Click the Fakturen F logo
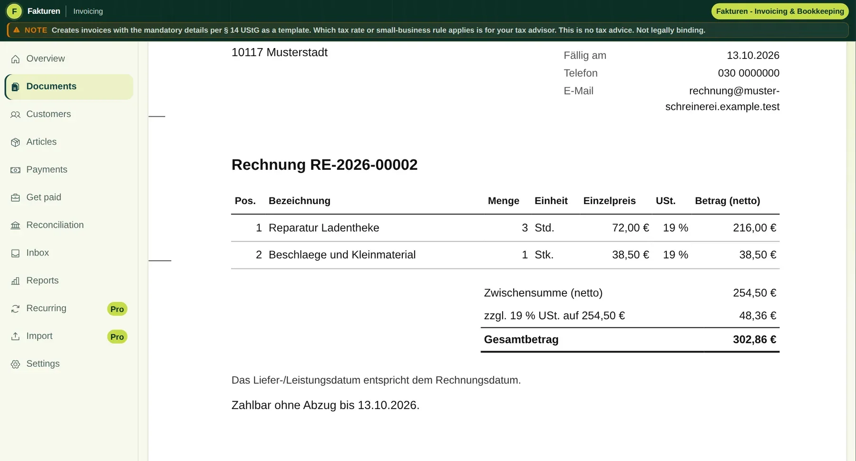856x461 pixels. click(x=14, y=11)
